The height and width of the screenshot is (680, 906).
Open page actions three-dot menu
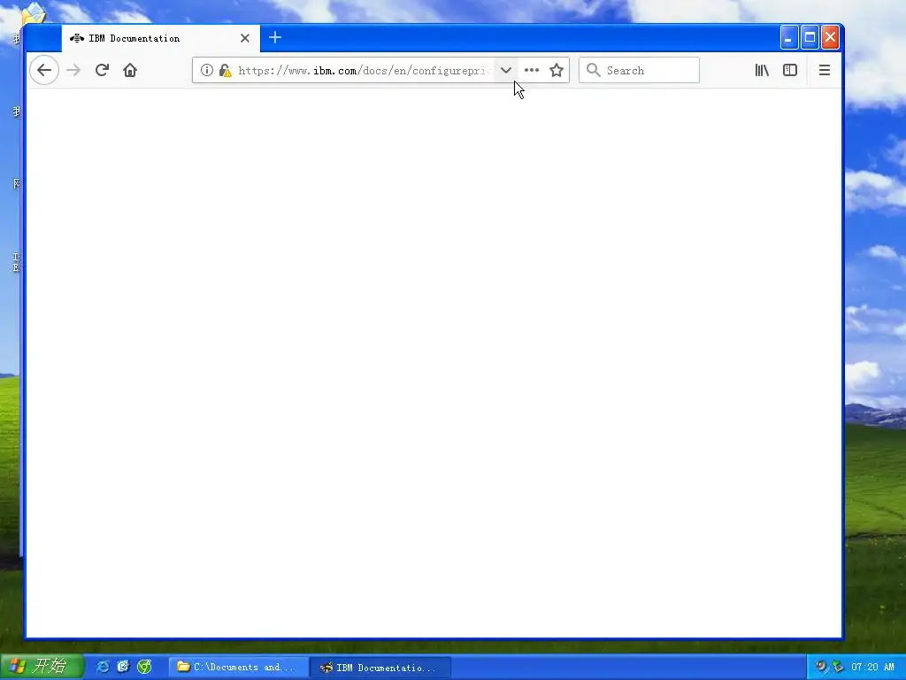[x=532, y=70]
